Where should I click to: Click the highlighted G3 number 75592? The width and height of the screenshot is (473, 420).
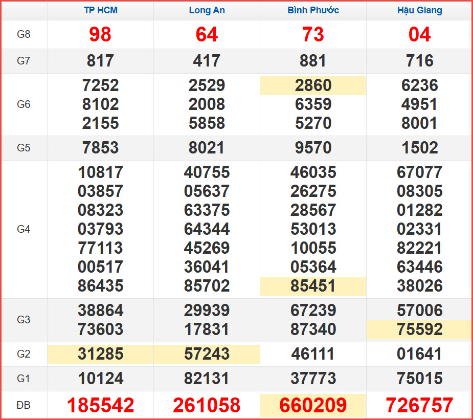coord(420,329)
